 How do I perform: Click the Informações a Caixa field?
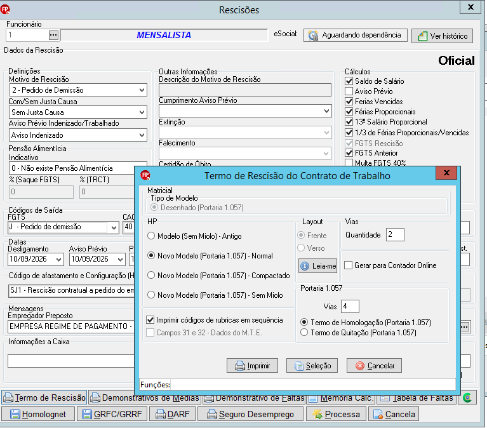tap(71, 361)
